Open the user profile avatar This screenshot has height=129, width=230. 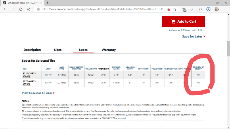[217, 9]
